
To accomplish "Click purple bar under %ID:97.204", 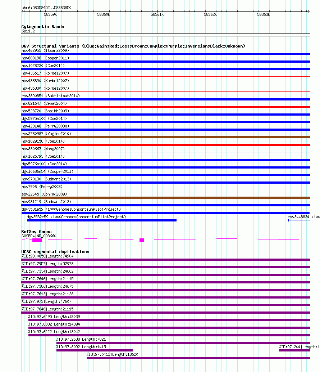I will pos(294,350).
